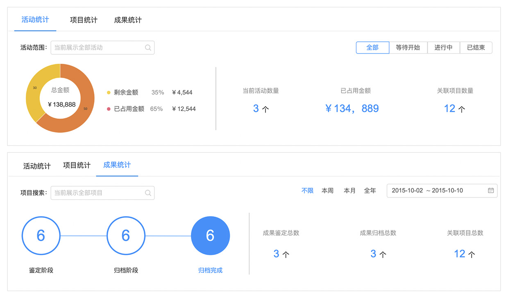Focus the 当前展示全部活动 search input
The height and width of the screenshot is (298, 508).
click(98, 48)
